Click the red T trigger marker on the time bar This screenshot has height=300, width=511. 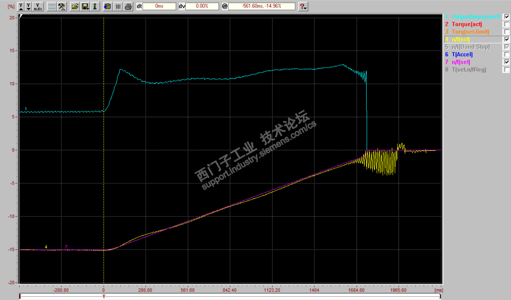(x=104, y=296)
